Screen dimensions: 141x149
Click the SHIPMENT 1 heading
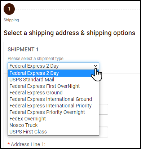tap(23, 50)
